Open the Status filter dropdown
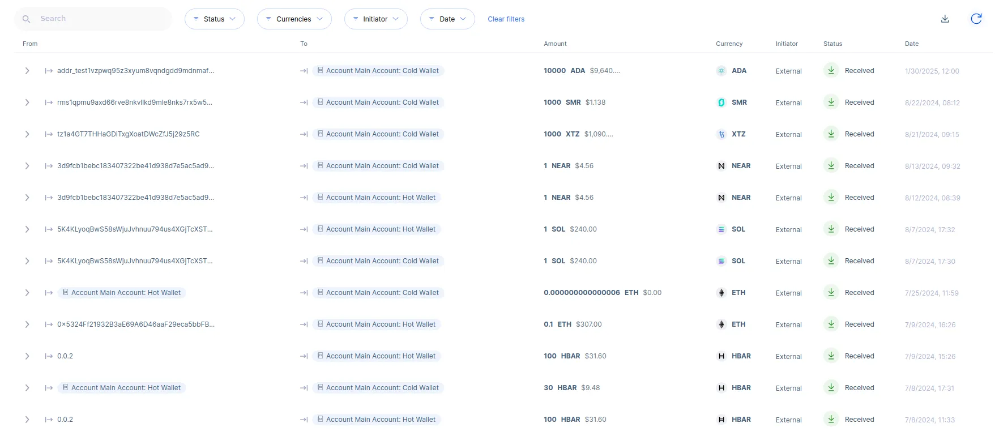This screenshot has height=436, width=995. [214, 19]
